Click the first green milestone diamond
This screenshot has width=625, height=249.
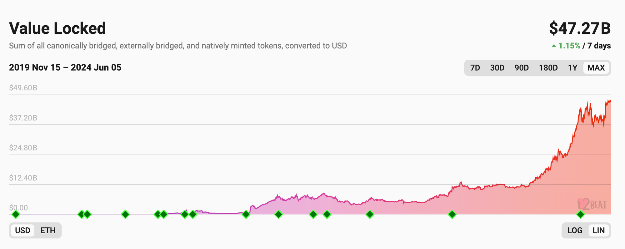[x=16, y=214]
